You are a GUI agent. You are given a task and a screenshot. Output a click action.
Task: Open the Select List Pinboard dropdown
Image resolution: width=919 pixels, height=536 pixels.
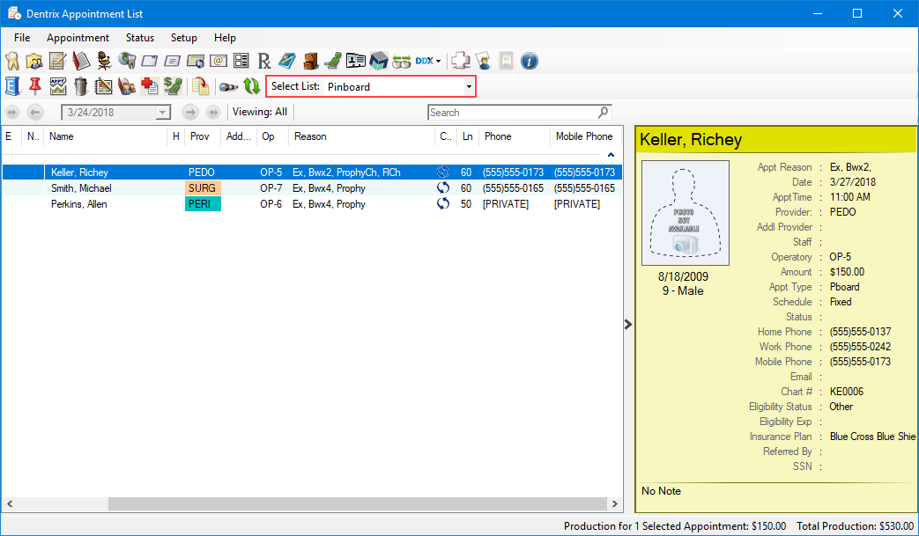469,86
